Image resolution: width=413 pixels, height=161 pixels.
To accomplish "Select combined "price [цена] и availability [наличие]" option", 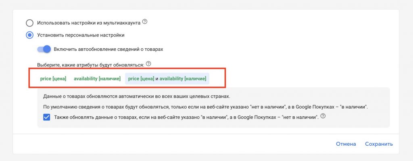I will coord(167,78).
